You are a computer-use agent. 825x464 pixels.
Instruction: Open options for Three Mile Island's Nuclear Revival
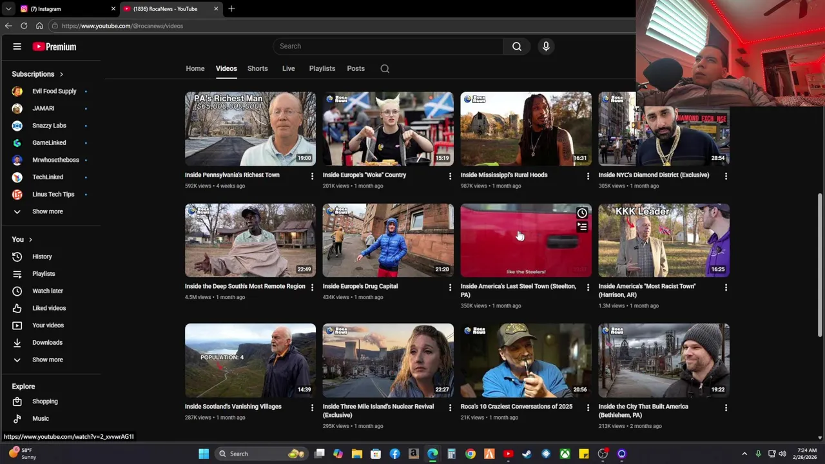[x=450, y=408]
